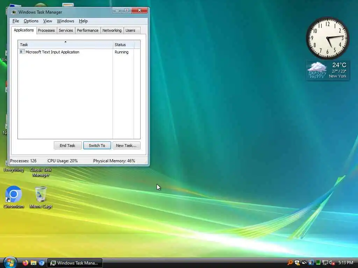Open the security shield tray icon
The height and width of the screenshot is (268, 358).
click(x=297, y=262)
